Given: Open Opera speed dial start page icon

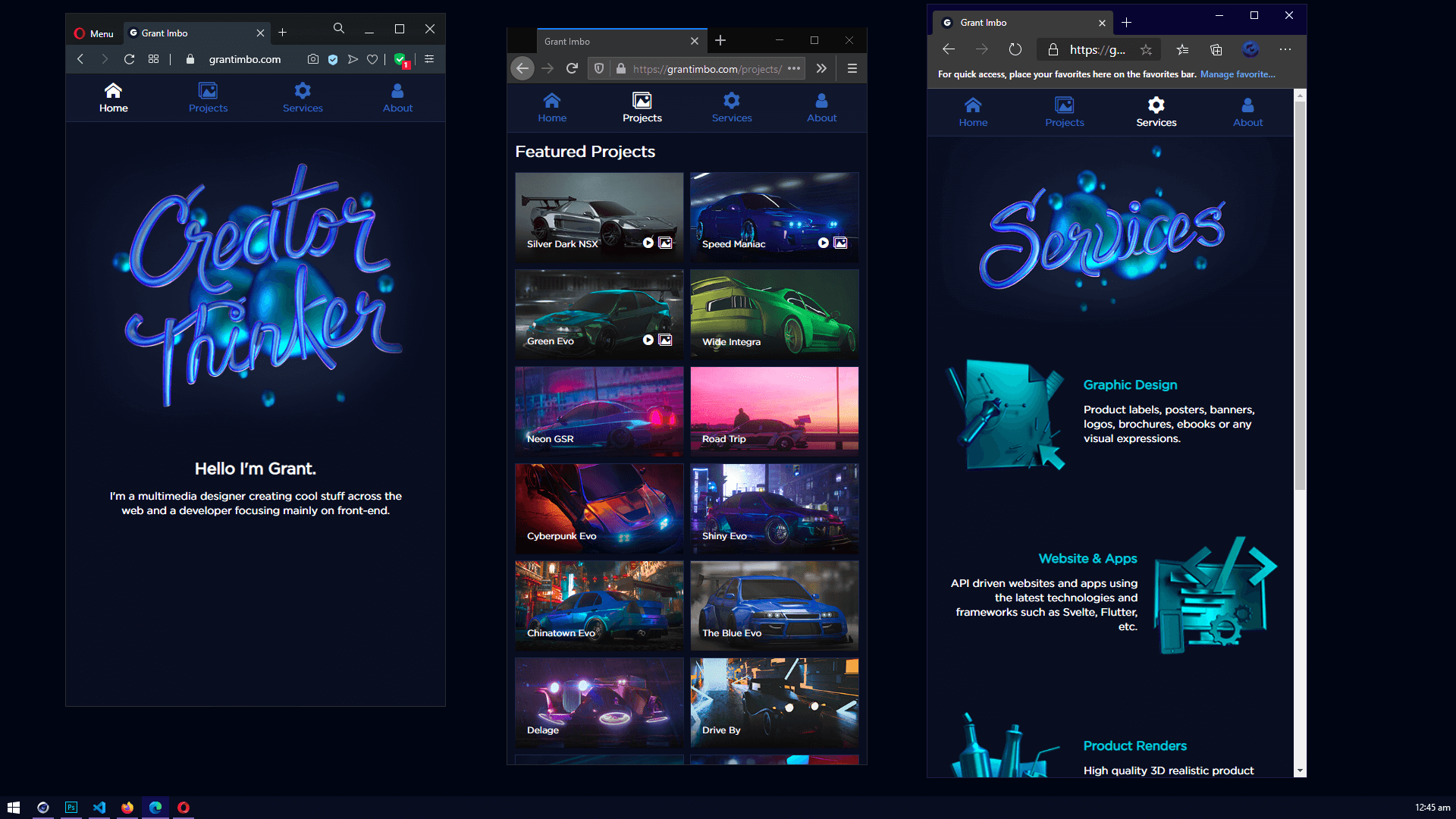Looking at the screenshot, I should click(x=153, y=59).
